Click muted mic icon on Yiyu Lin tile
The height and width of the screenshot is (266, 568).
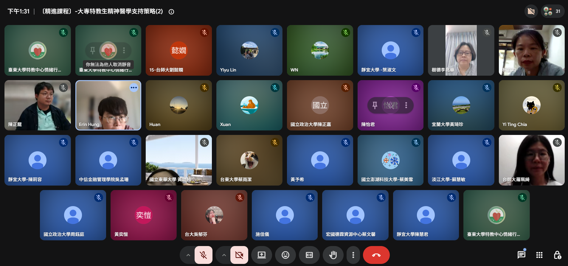pos(275,32)
